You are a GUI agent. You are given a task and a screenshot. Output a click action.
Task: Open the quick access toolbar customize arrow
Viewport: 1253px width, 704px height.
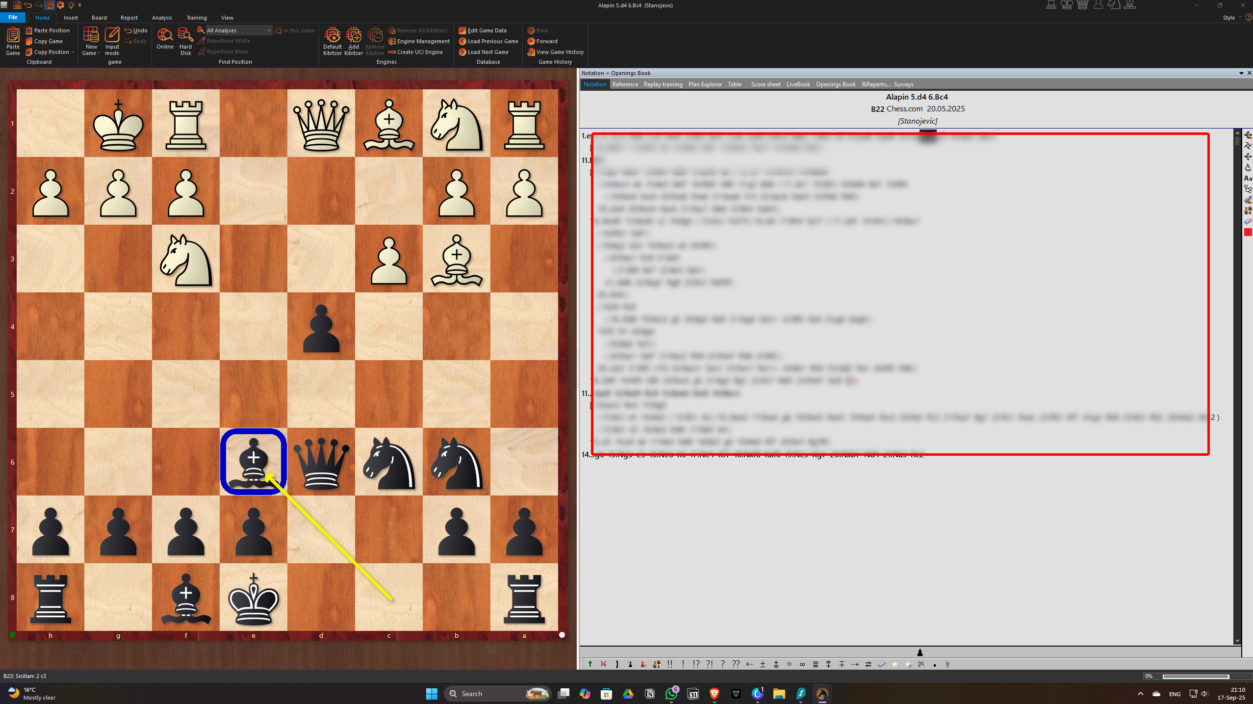tap(80, 5)
